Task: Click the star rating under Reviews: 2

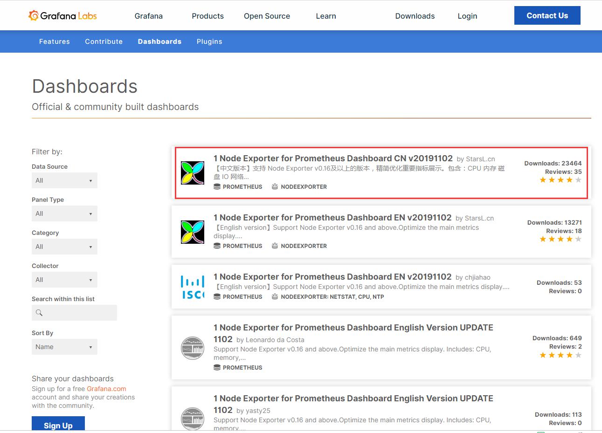Action: tap(560, 355)
